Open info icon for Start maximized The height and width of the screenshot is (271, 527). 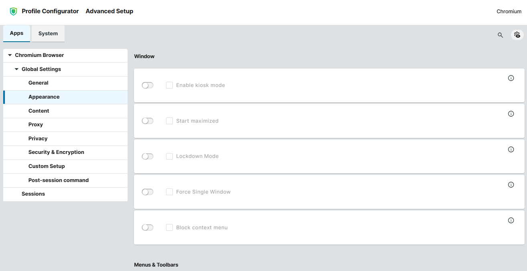(x=511, y=114)
